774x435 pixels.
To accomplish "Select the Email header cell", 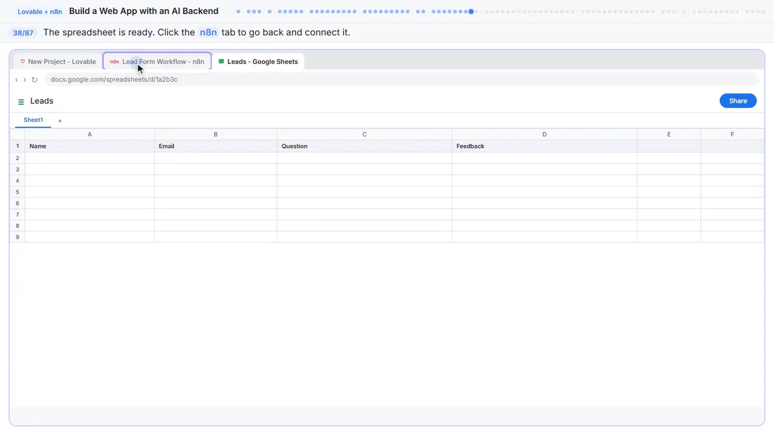I will click(216, 146).
